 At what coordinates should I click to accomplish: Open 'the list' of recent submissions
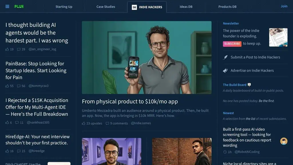click(250, 119)
